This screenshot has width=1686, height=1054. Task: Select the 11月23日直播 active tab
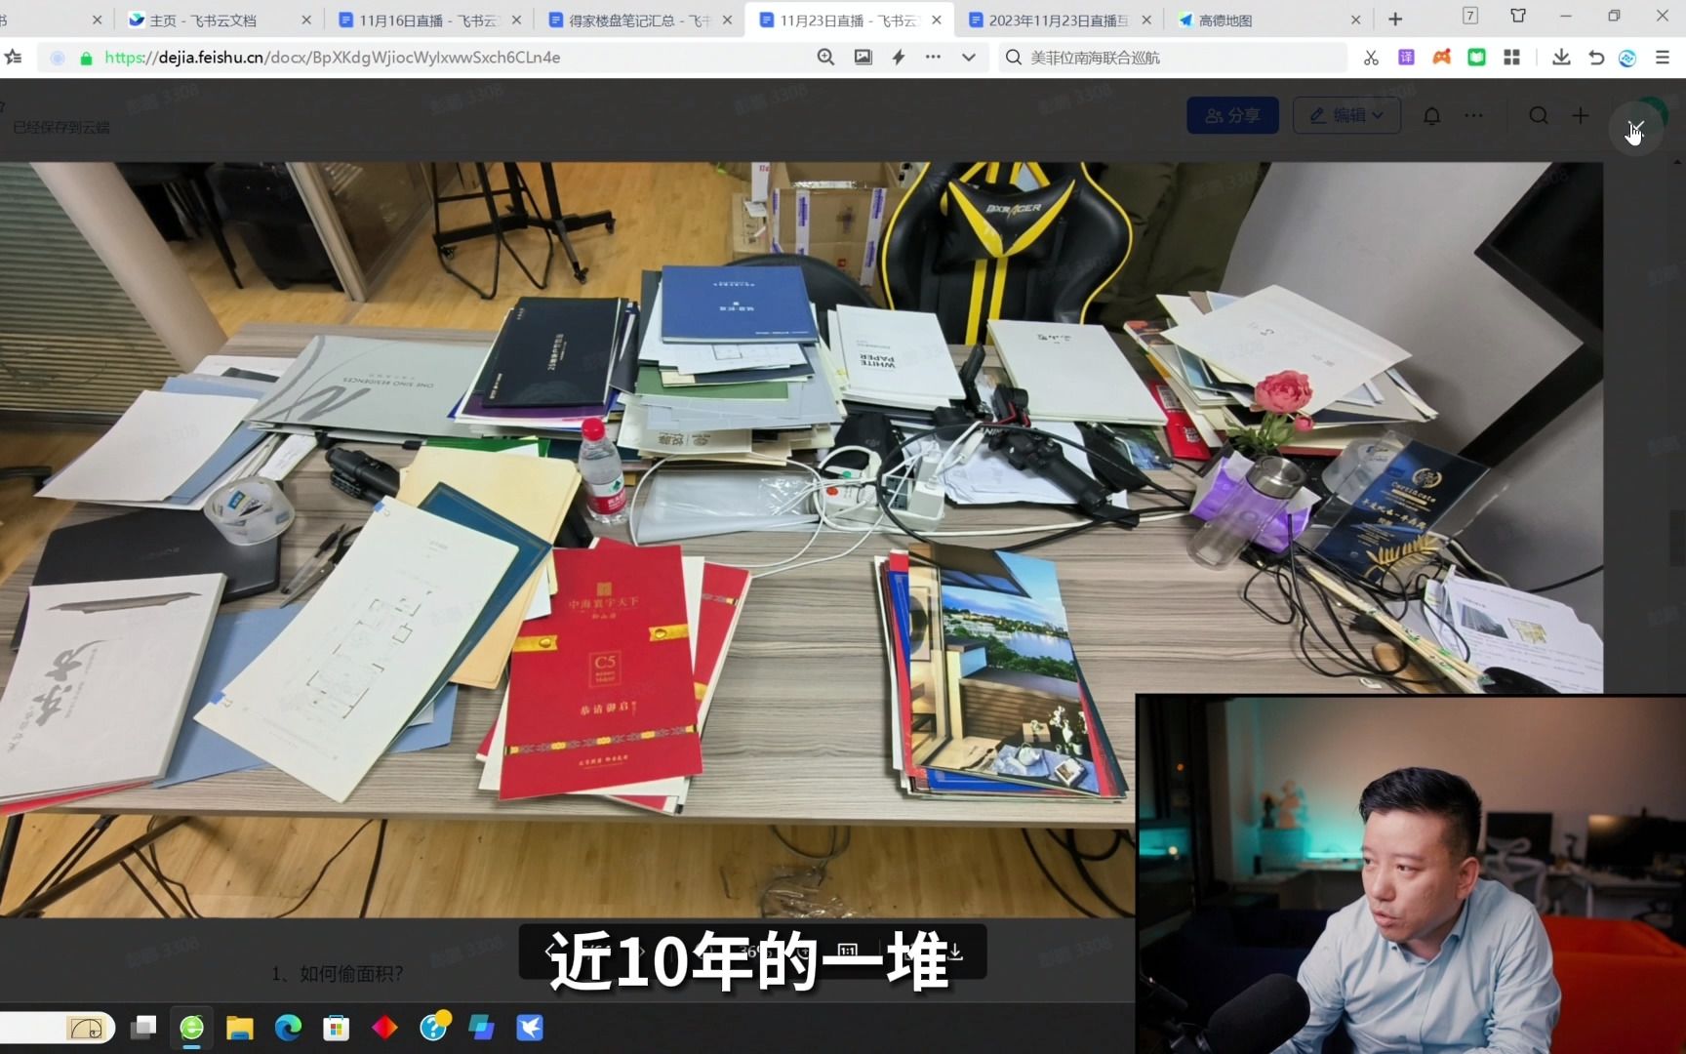tap(847, 20)
